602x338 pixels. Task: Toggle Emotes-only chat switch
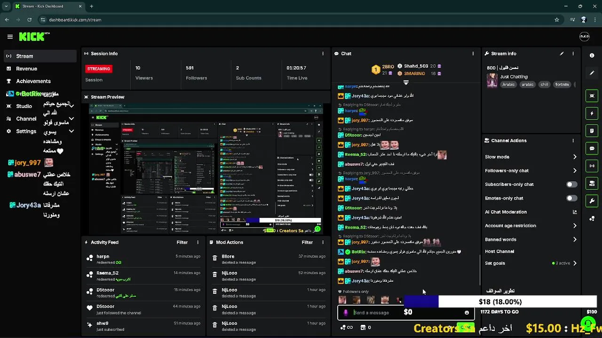point(571,198)
